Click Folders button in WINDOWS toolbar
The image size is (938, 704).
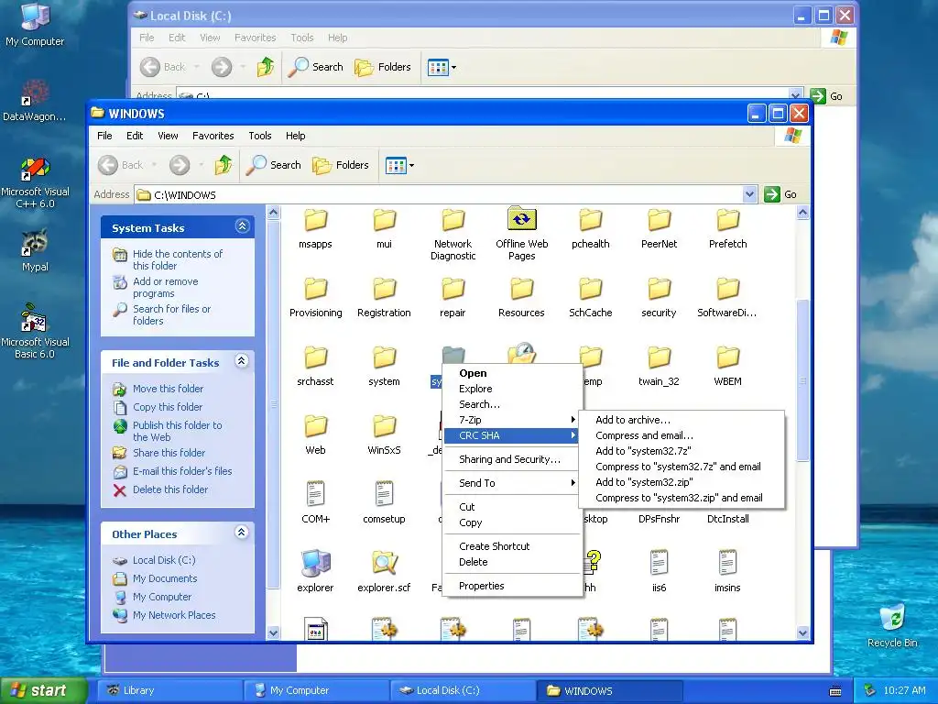341,165
